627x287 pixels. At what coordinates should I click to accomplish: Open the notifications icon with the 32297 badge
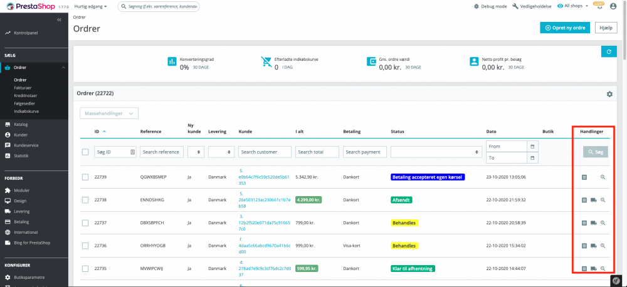[599, 6]
